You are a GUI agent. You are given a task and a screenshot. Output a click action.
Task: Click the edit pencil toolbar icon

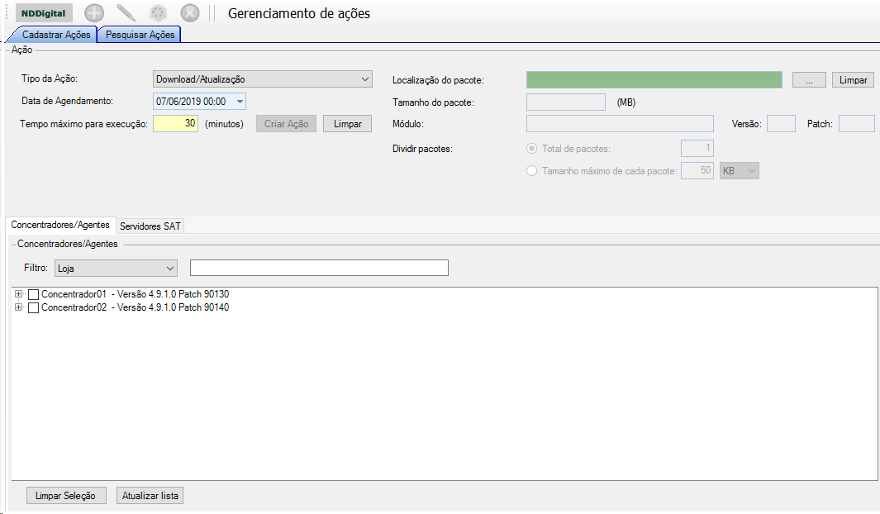(x=126, y=13)
